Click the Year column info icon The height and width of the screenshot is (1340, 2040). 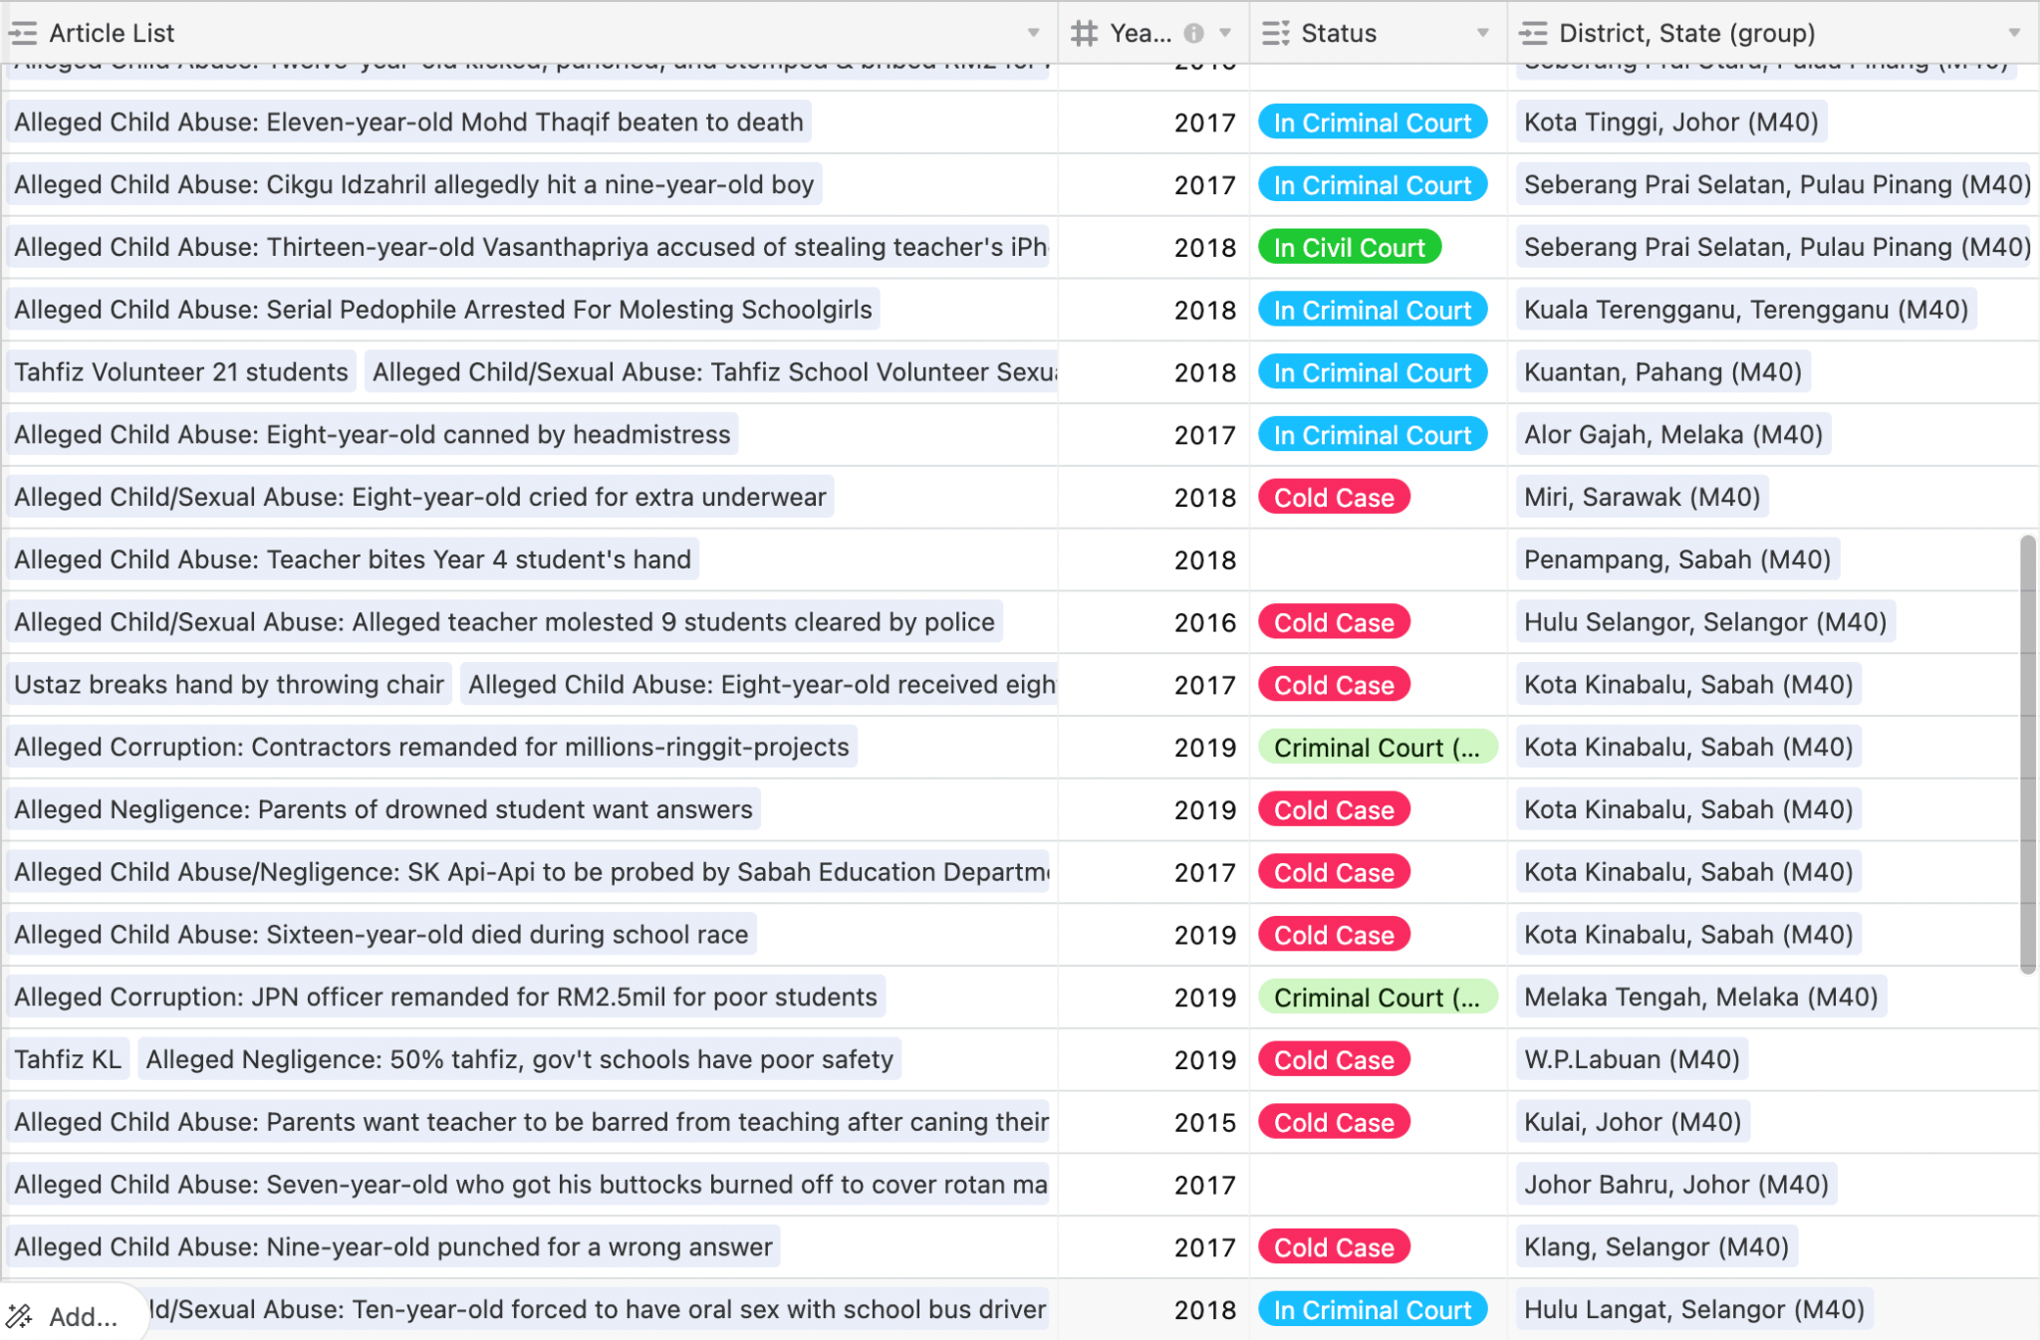1193,34
